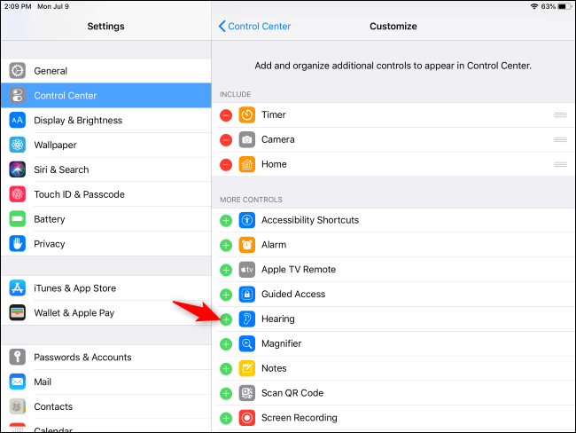Tap the Apple TV Remote icon
The width and height of the screenshot is (576, 433).
point(247,270)
